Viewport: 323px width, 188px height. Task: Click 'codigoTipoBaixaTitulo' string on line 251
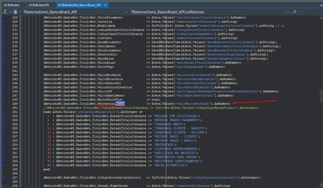(97, 112)
